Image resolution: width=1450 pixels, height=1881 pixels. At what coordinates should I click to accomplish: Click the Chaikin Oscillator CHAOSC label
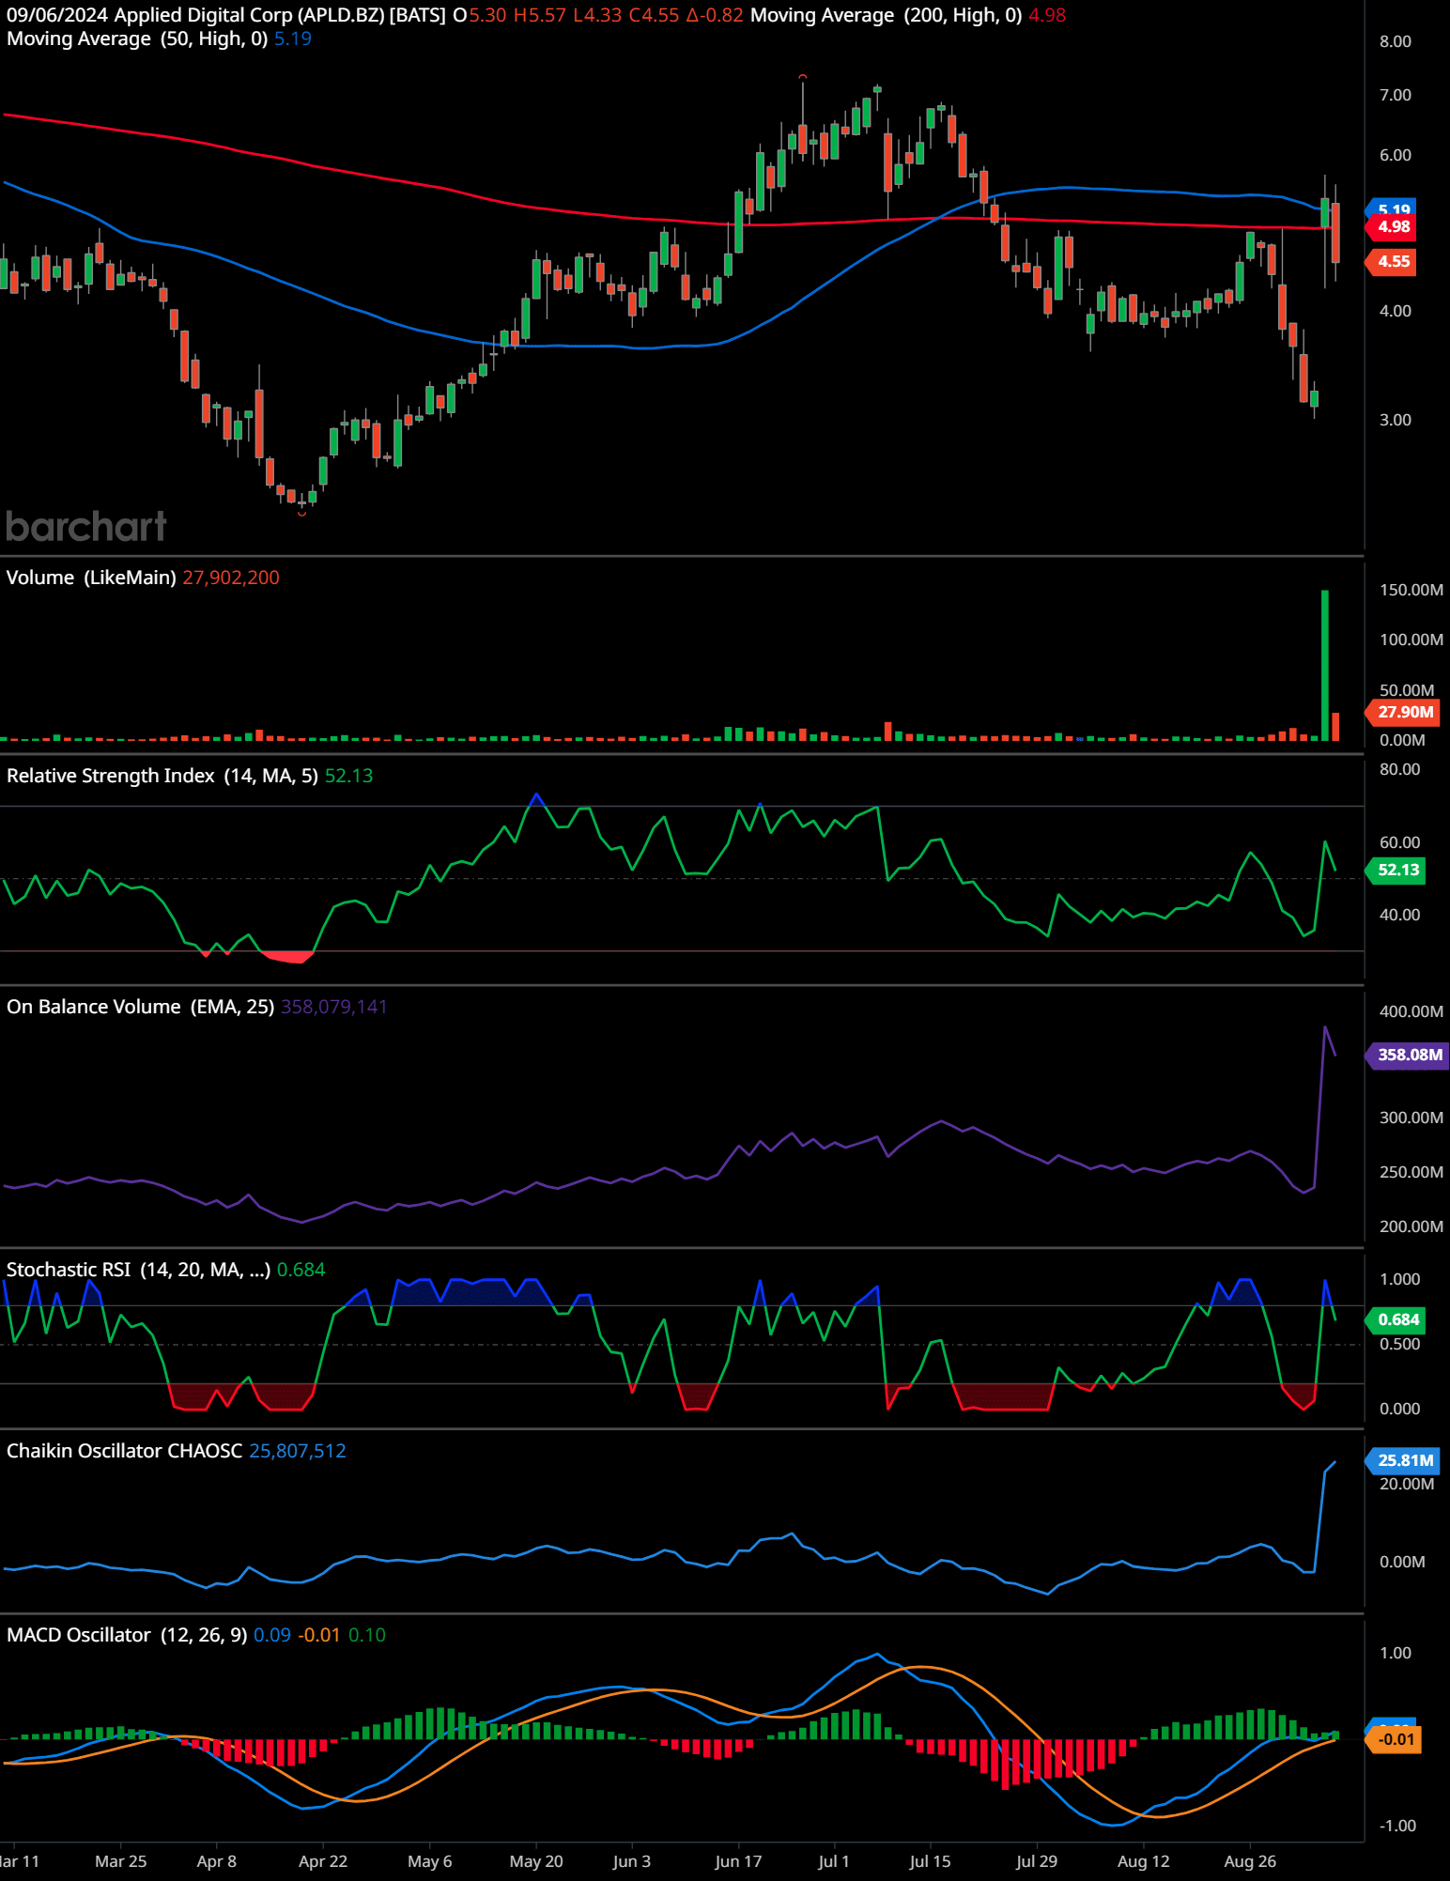click(124, 1451)
